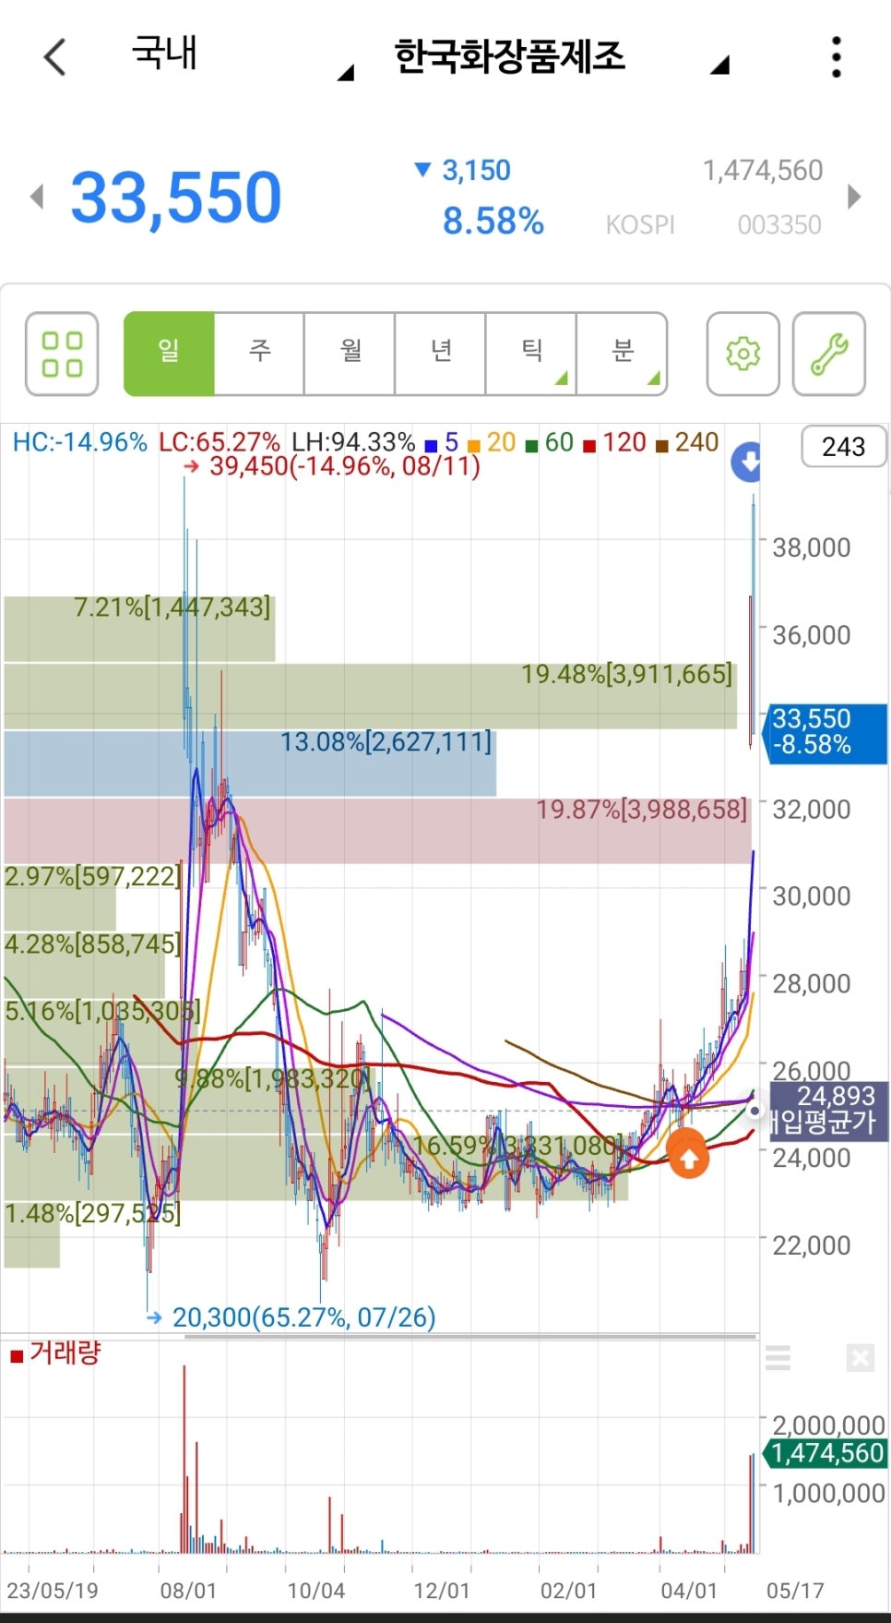Switch to the 월 monthly chart tab
891x1623 pixels.
(350, 355)
